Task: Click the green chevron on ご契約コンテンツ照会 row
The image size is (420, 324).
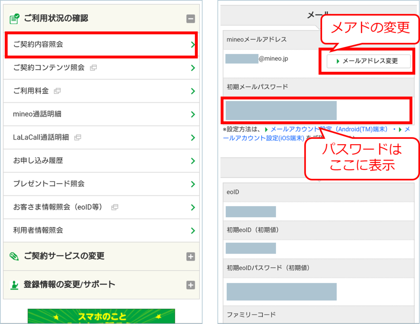Action: [x=193, y=68]
